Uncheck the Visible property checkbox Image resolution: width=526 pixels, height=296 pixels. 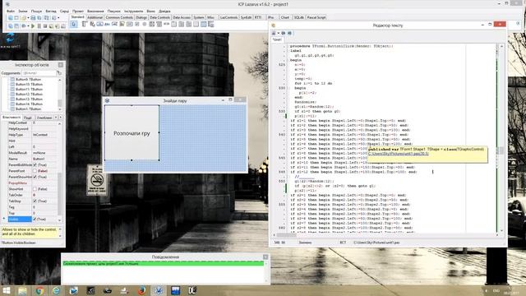tap(35, 220)
